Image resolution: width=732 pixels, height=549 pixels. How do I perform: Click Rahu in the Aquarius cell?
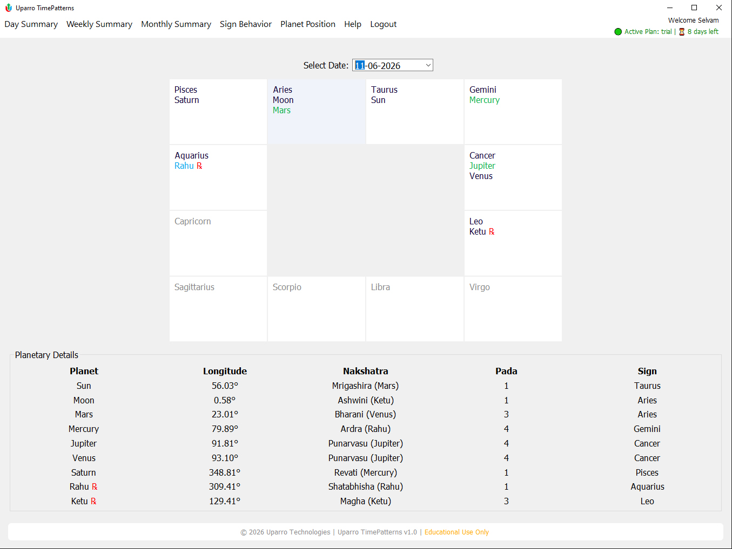point(184,166)
